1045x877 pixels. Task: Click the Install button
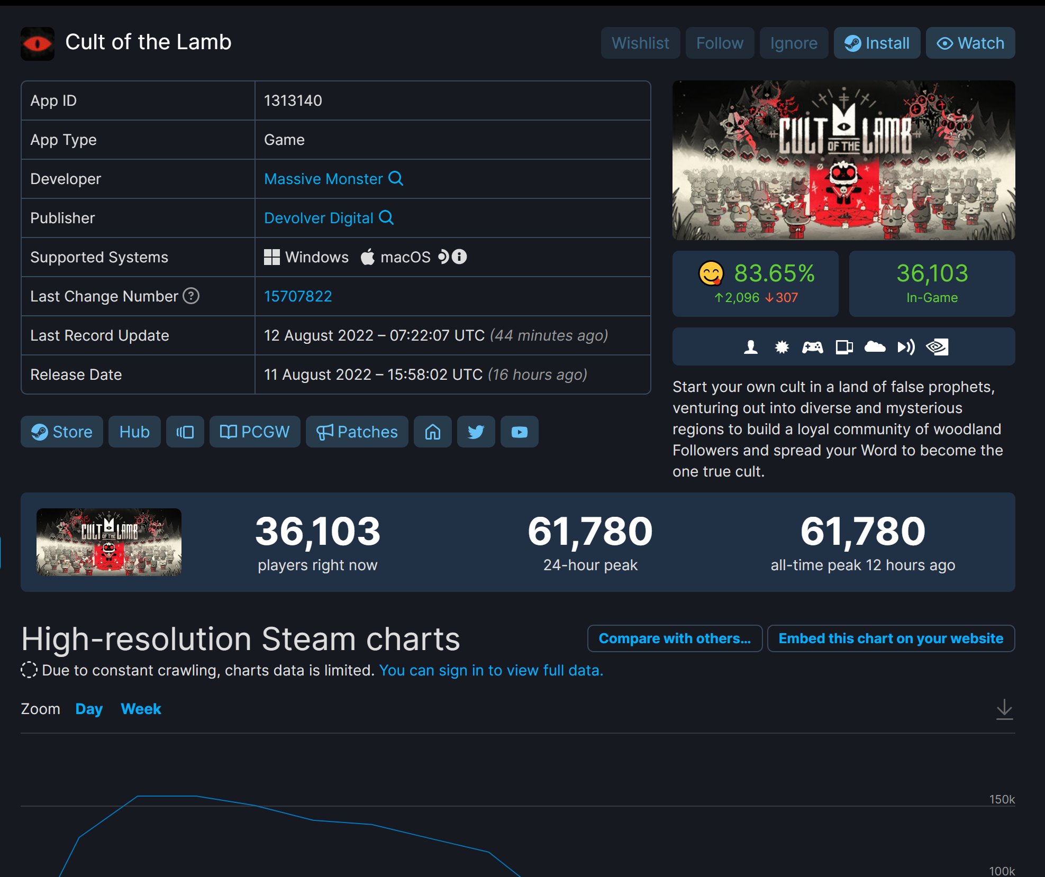pos(877,43)
